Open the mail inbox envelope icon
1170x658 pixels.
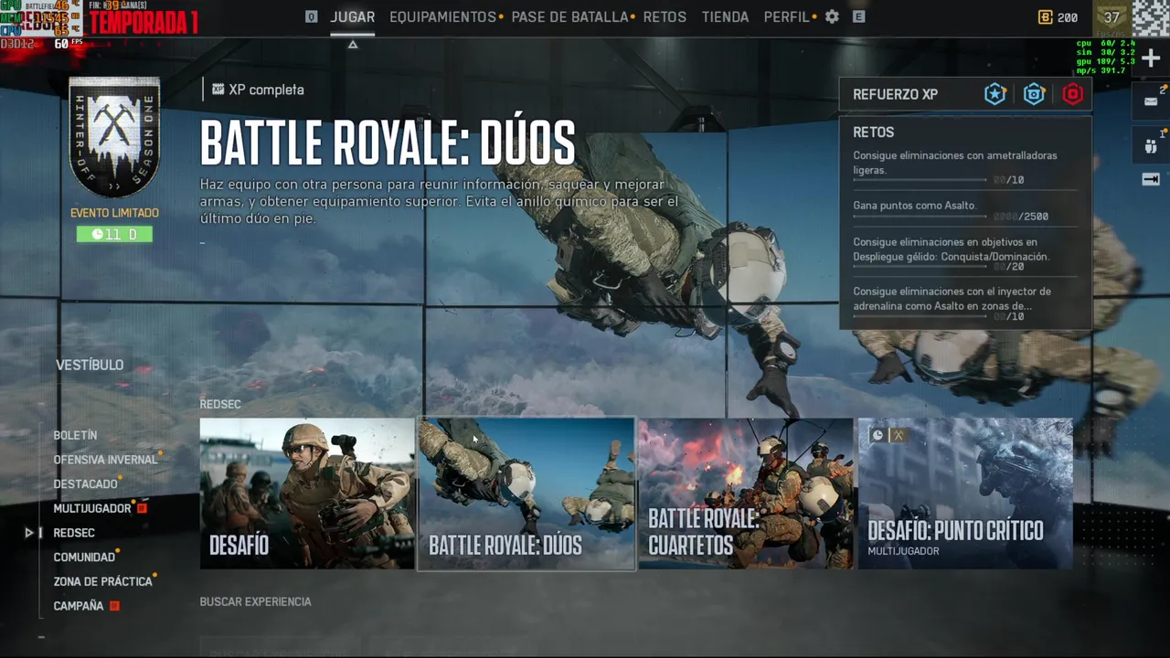click(x=1151, y=101)
